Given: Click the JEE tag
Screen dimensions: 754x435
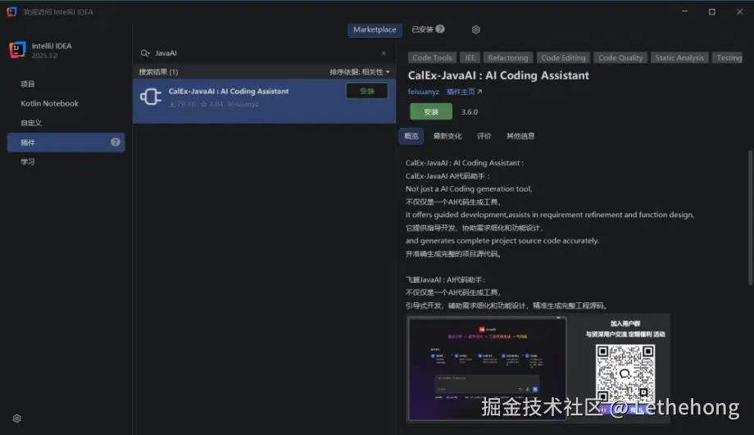Looking at the screenshot, I should click(x=470, y=57).
